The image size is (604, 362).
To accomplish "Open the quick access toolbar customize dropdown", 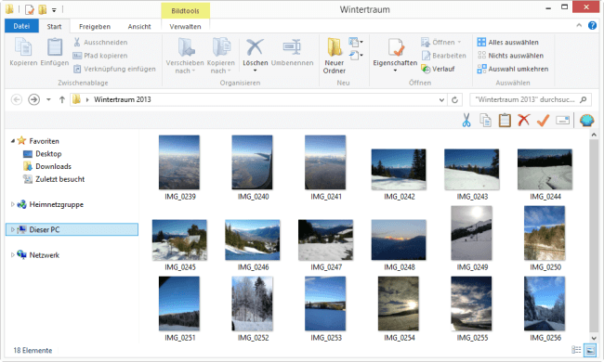I will [54, 10].
